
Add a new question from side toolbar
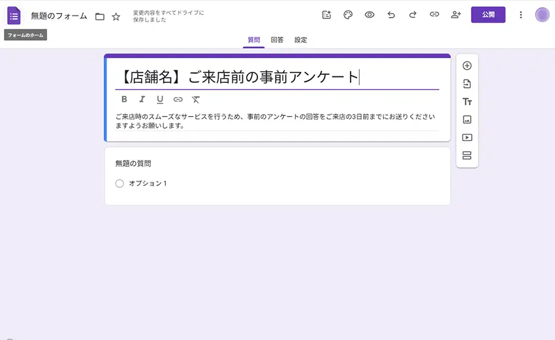(x=467, y=65)
